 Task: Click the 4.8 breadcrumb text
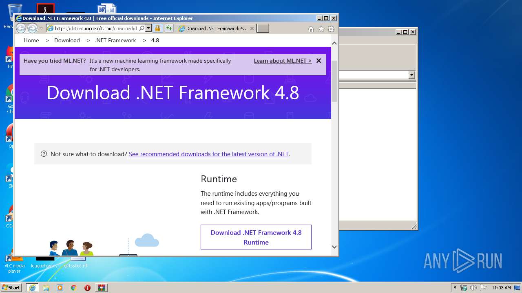click(155, 40)
